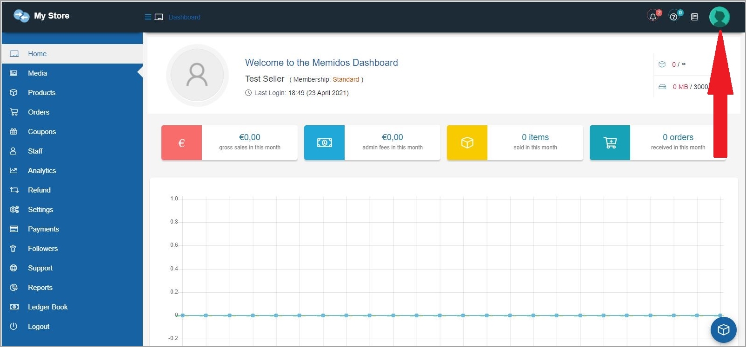
Task: Click the Welcome to the Memidos Dashboard heading
Action: coord(321,63)
